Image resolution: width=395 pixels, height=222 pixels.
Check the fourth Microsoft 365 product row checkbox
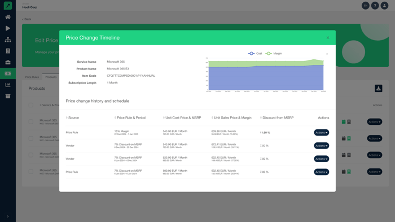click(30, 172)
